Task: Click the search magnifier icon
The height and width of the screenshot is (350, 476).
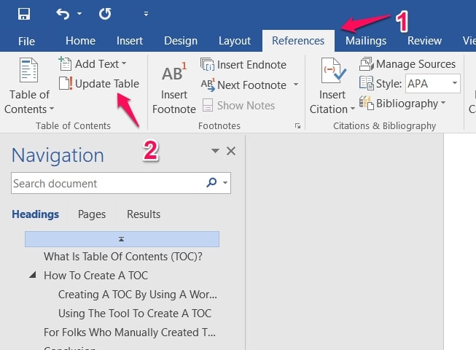Action: pos(211,182)
